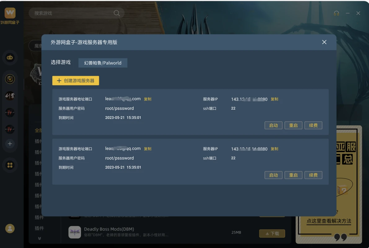Select the 剑灵 game icon in the sidebar

[10, 96]
